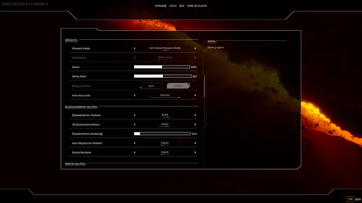Click the Gama brightness slider

click(x=162, y=67)
